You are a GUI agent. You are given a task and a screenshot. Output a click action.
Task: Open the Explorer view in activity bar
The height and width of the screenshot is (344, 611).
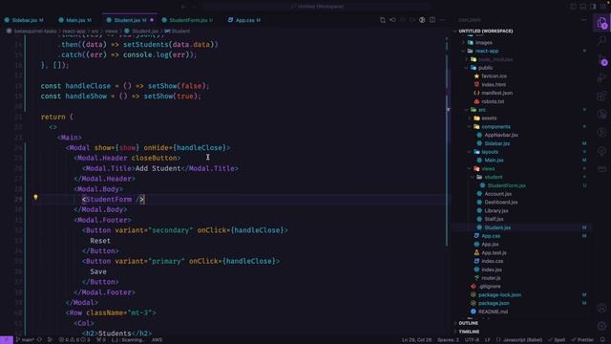point(602,23)
